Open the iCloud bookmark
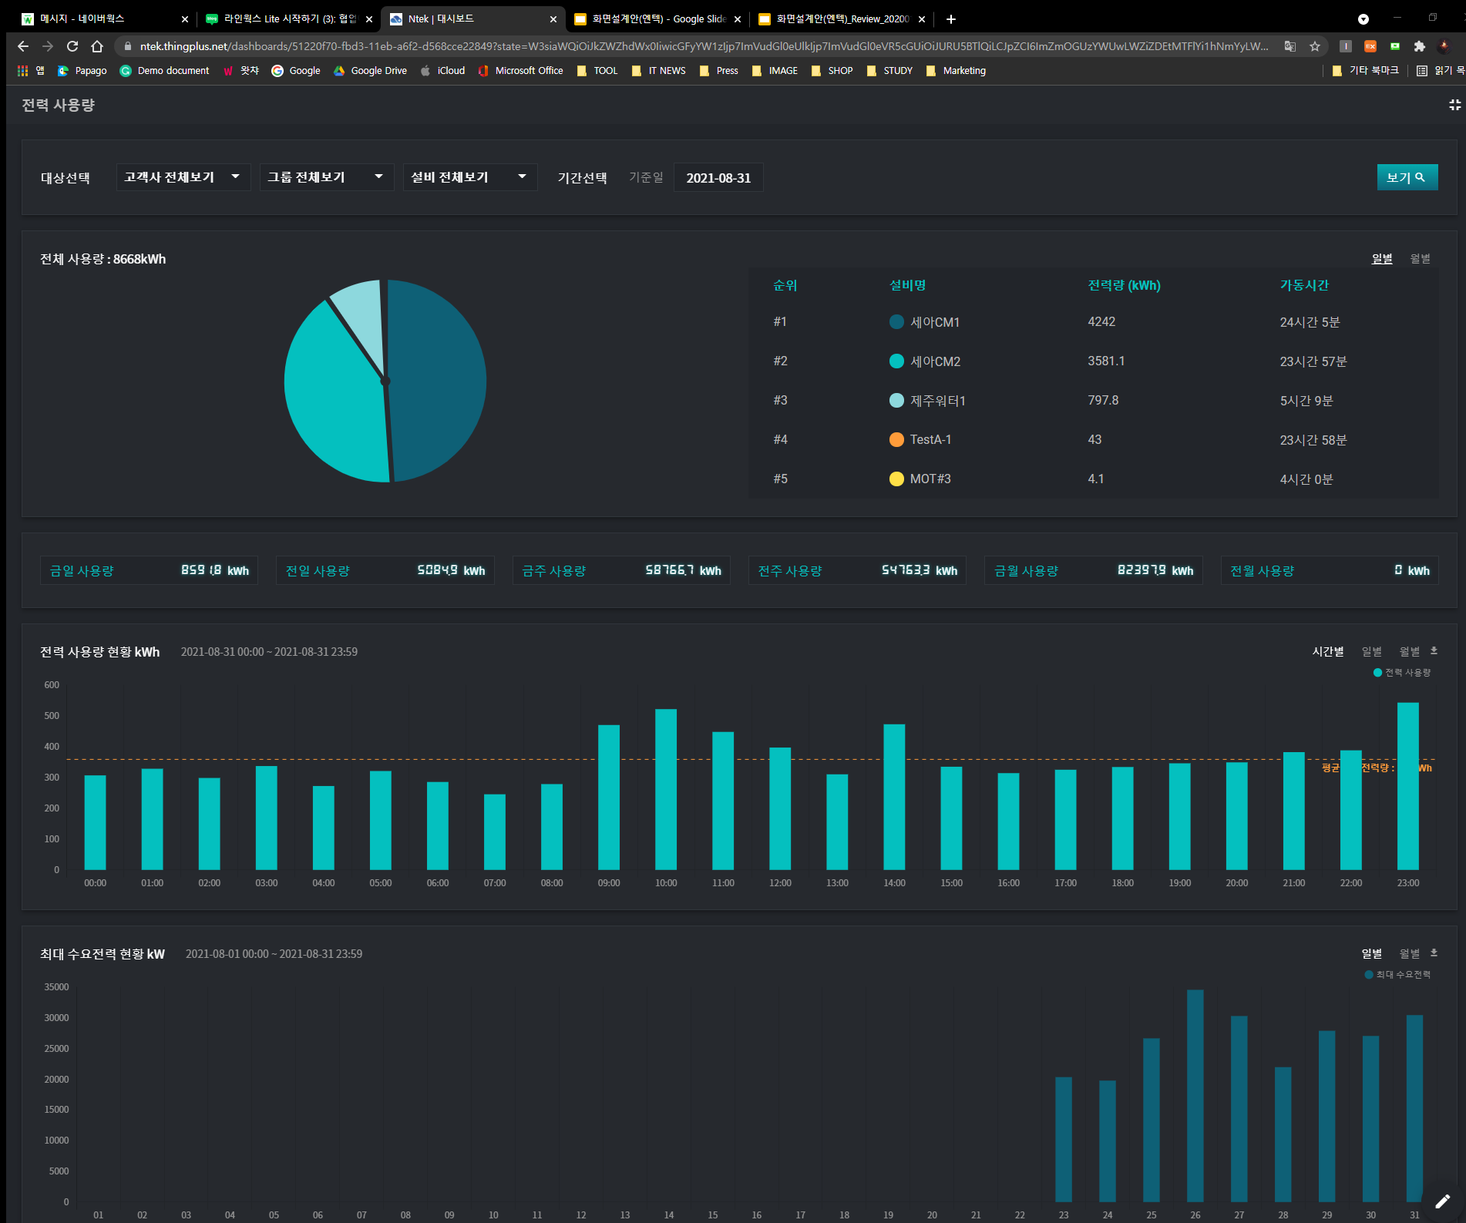The height and width of the screenshot is (1223, 1466). [442, 70]
